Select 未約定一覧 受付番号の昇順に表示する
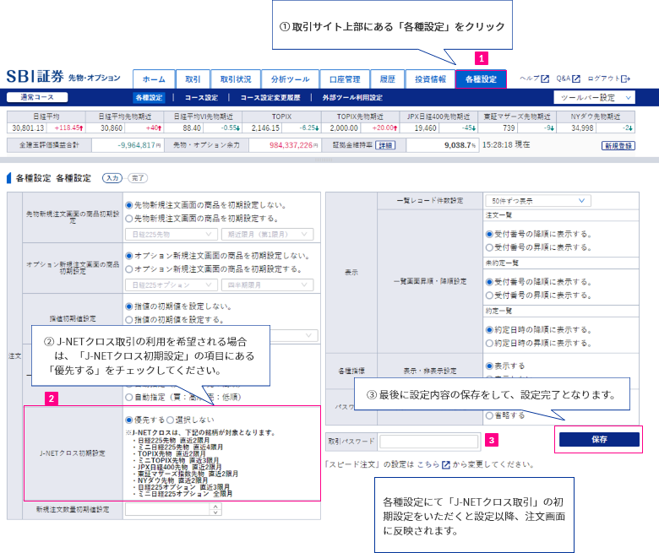 (489, 295)
